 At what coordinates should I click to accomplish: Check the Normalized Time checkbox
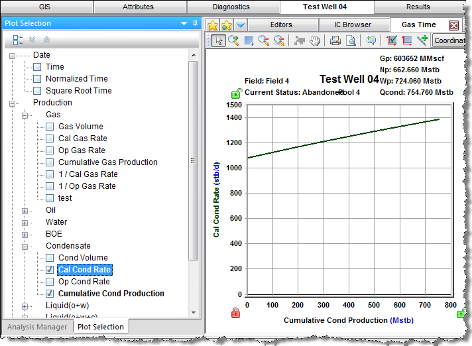(x=37, y=79)
